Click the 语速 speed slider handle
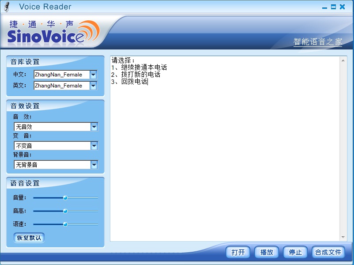Viewport: 354px width, 265px height. tap(65, 224)
